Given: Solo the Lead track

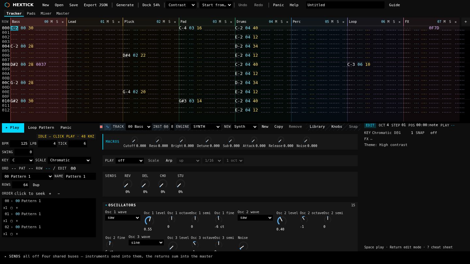Looking at the screenshot, I should (x=113, y=22).
